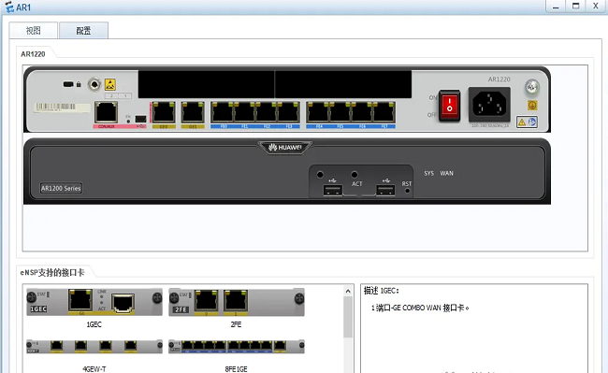
Task: Pick the 4GEW-T interface card
Action: coord(94,346)
